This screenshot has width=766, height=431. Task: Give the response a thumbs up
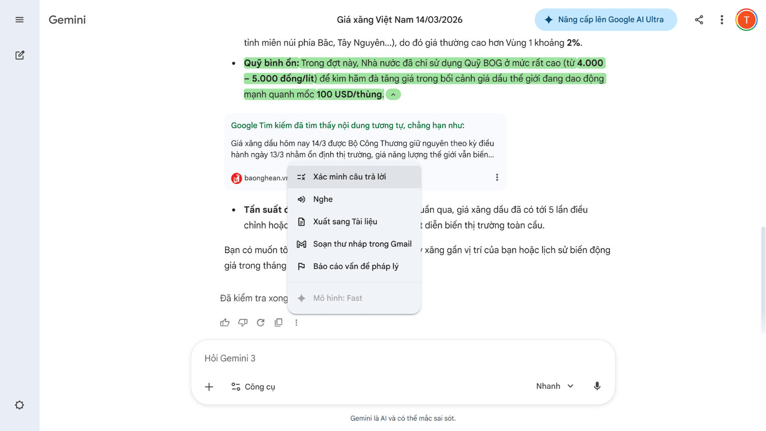[225, 323]
